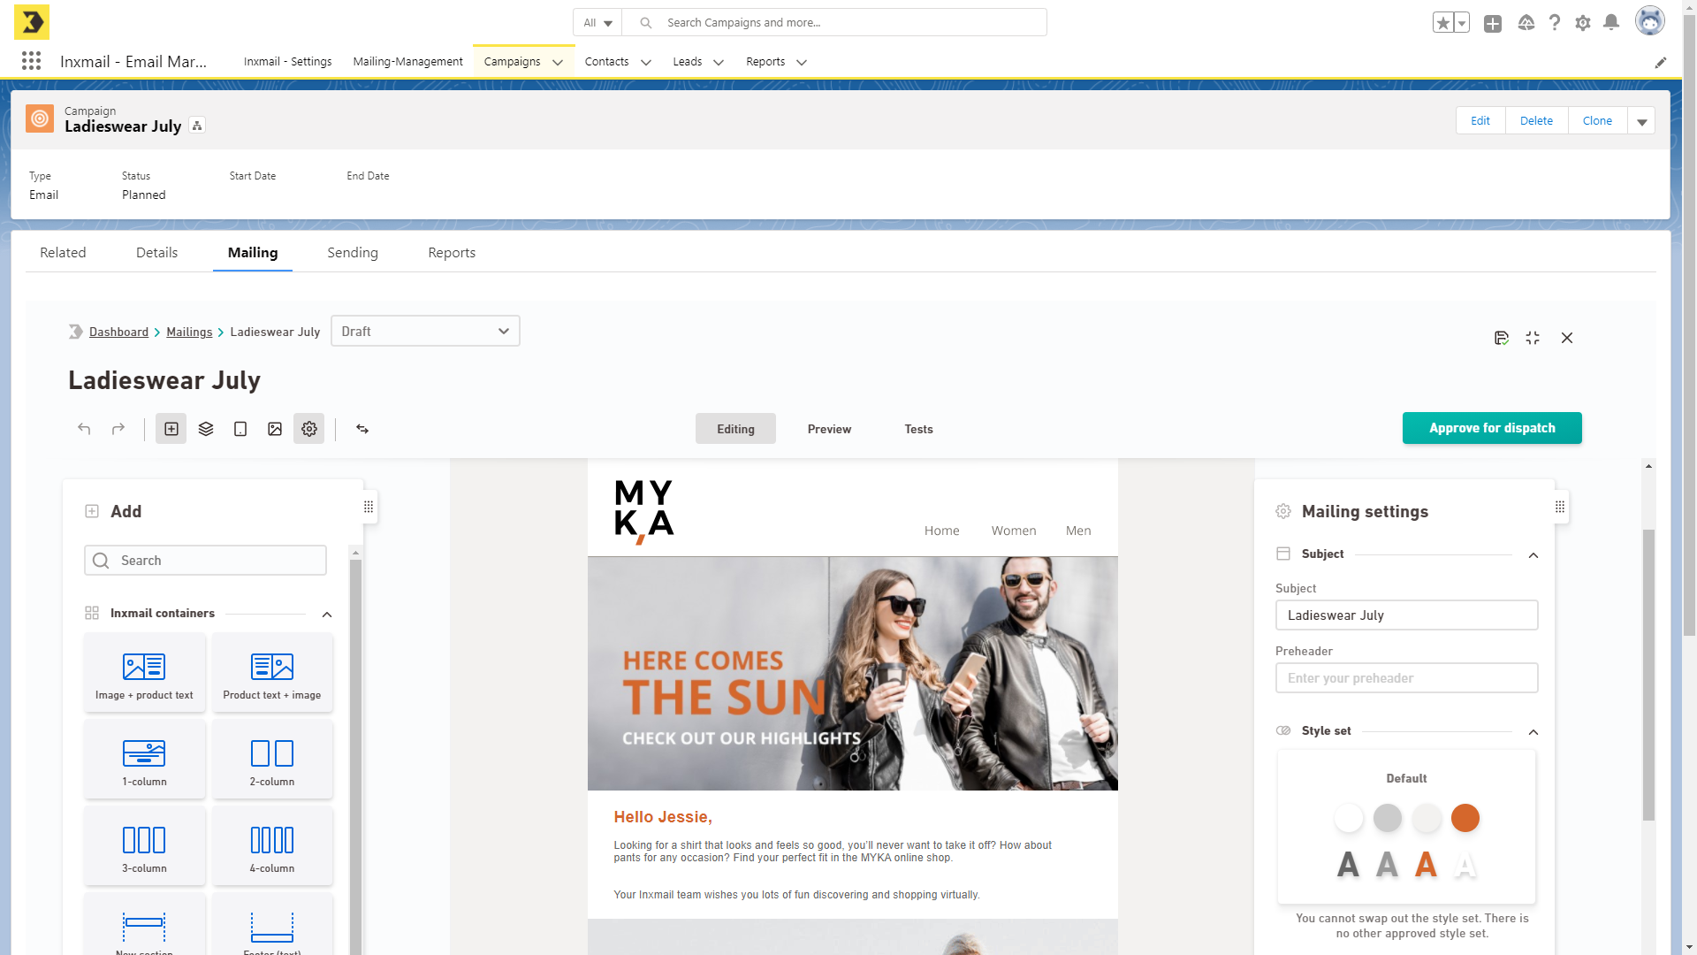
Task: Click the Delete campaign button
Action: point(1536,121)
